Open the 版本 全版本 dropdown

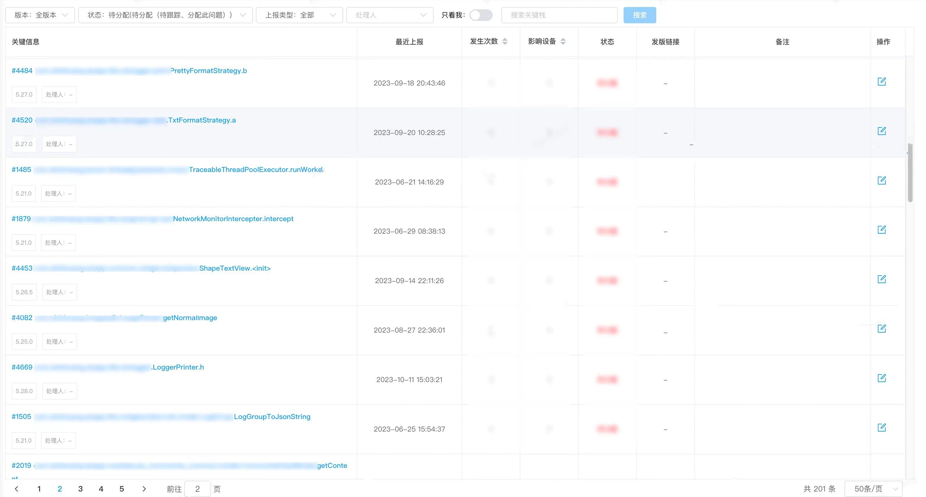pyautogui.click(x=40, y=15)
